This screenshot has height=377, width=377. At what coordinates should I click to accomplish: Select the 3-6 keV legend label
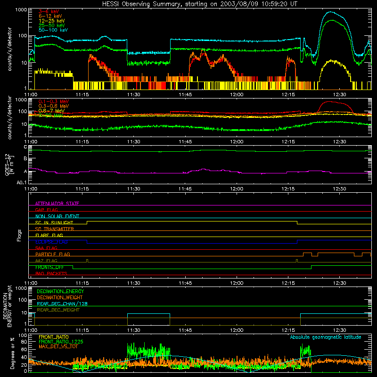click(49, 11)
